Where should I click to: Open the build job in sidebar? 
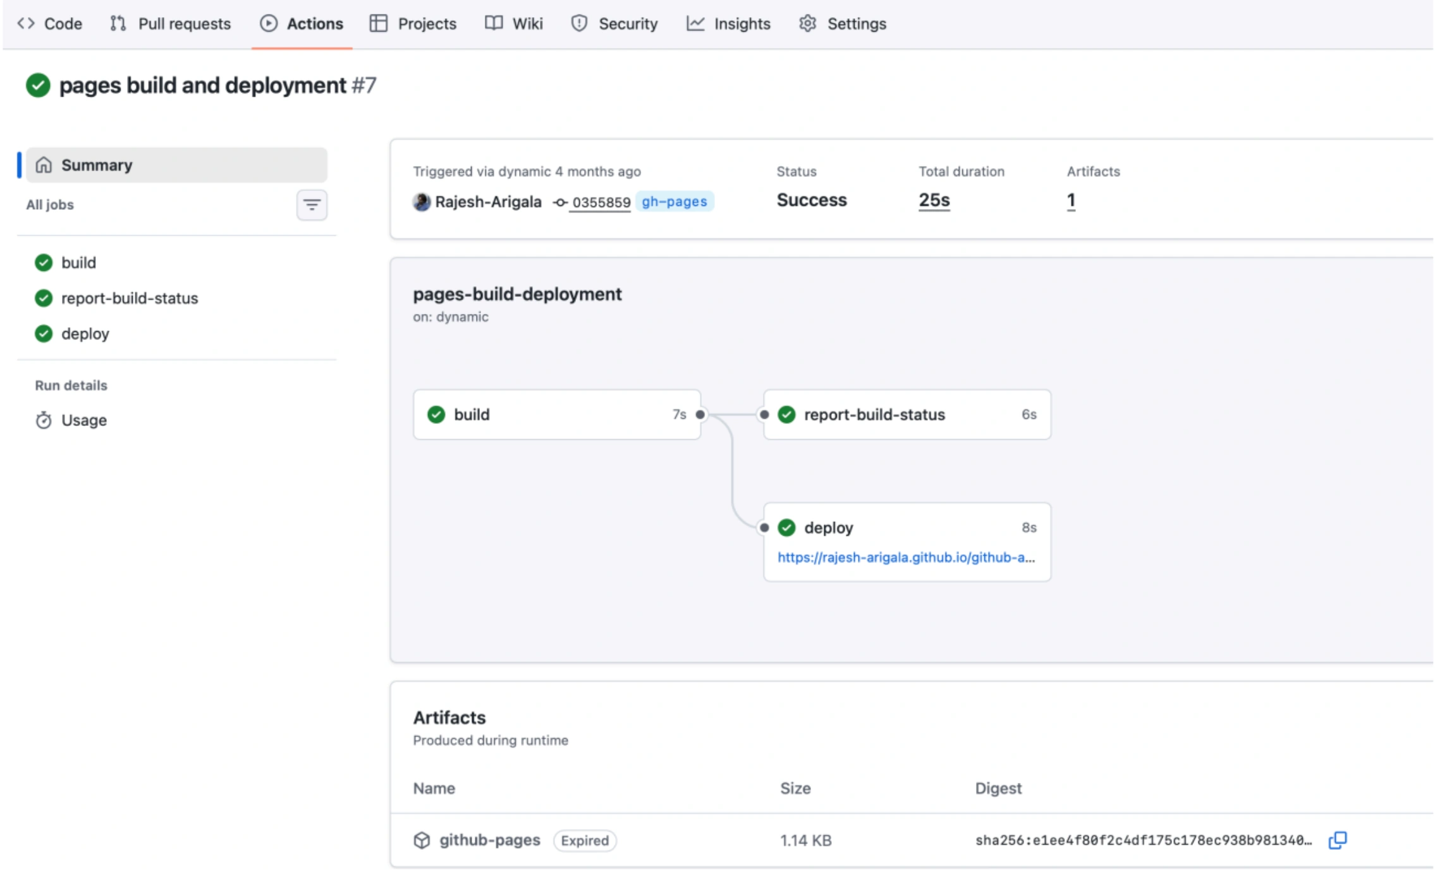click(x=78, y=262)
